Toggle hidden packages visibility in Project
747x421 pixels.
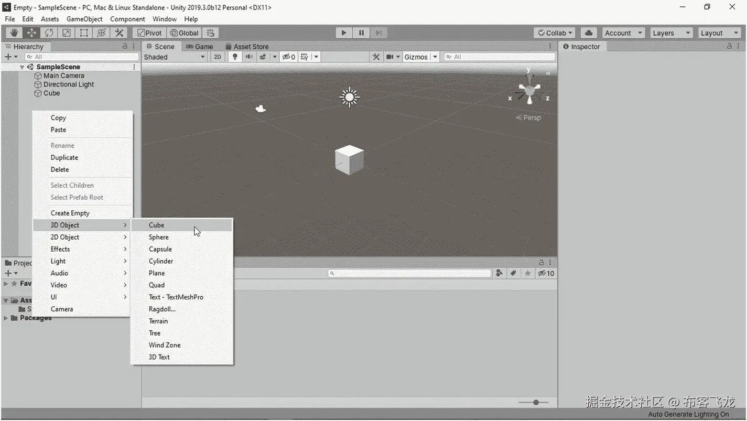[546, 273]
